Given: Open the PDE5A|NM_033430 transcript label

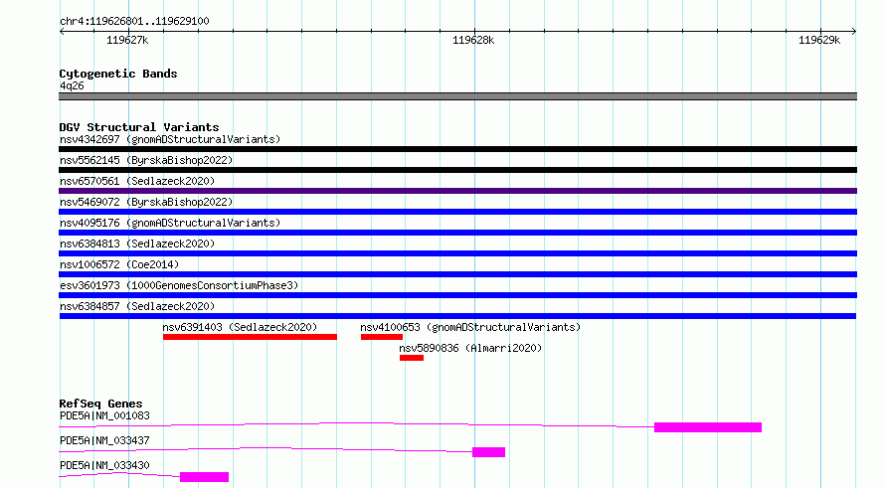Looking at the screenshot, I should pyautogui.click(x=104, y=465).
